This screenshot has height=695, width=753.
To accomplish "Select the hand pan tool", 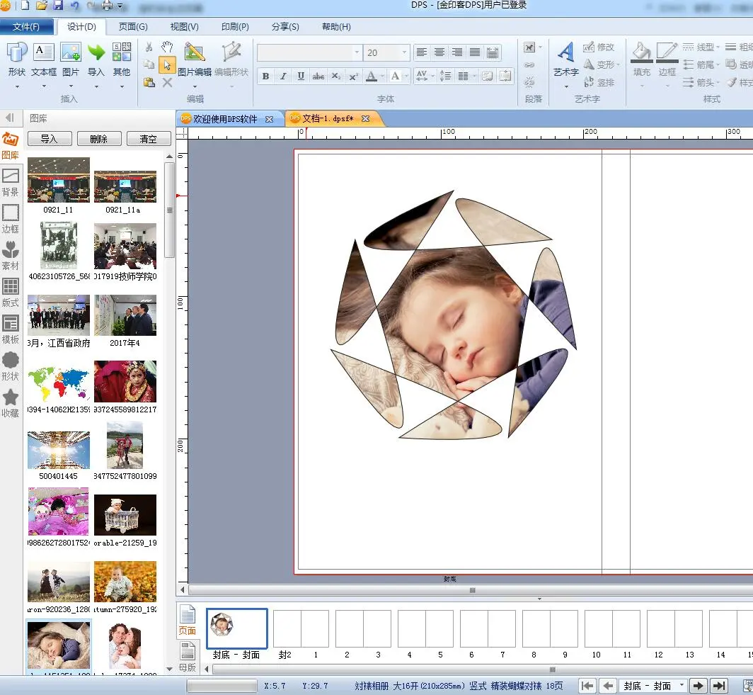I will (166, 47).
